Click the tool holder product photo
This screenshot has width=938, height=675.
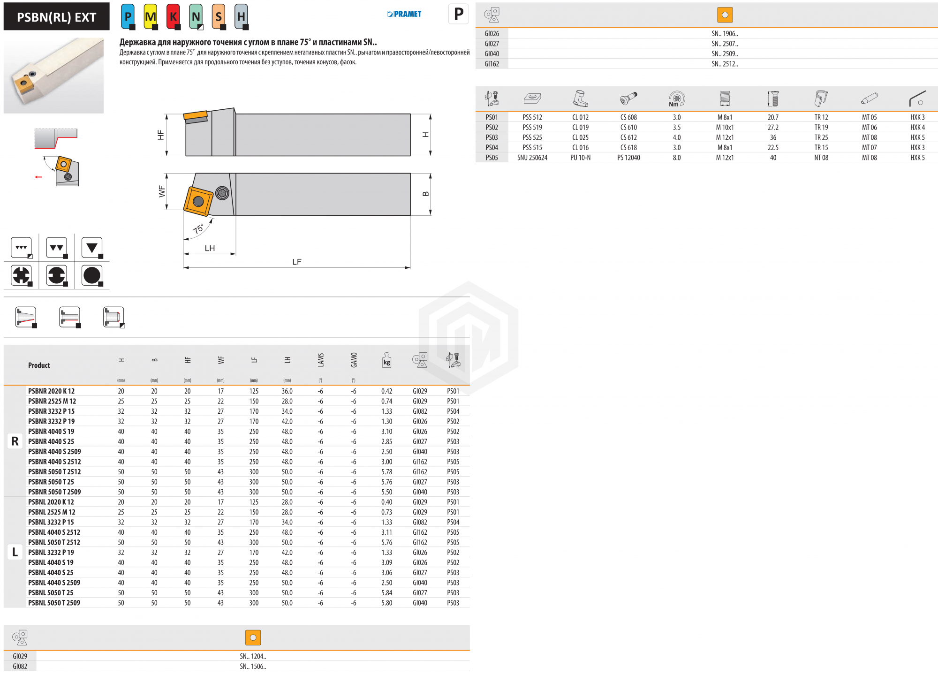coord(53,76)
